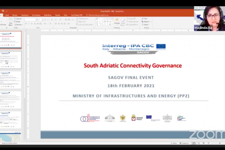Click the New Slide button
Viewport: 225px width, 150px height.
[10, 22]
